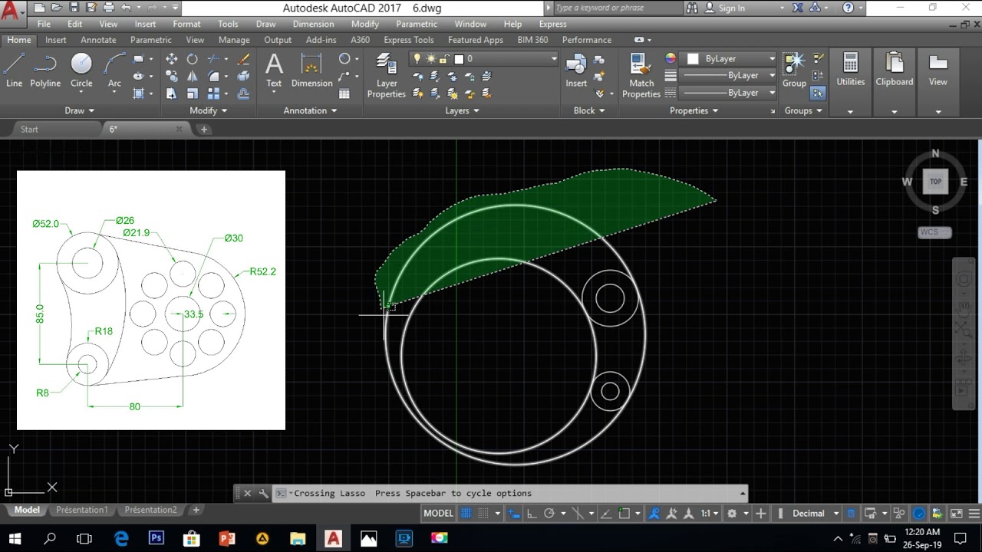The image size is (982, 552).
Task: Open Layer Properties manager
Action: [x=386, y=76]
